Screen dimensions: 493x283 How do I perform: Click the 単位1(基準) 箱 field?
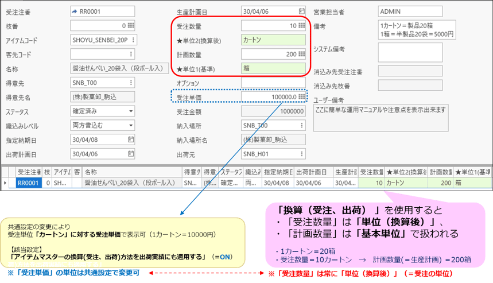click(273, 68)
